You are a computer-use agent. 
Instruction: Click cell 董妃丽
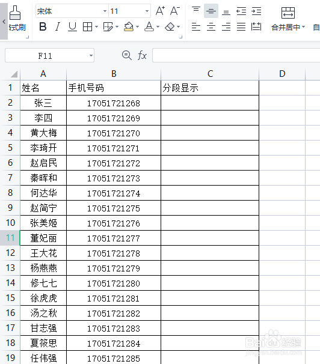tap(43, 238)
